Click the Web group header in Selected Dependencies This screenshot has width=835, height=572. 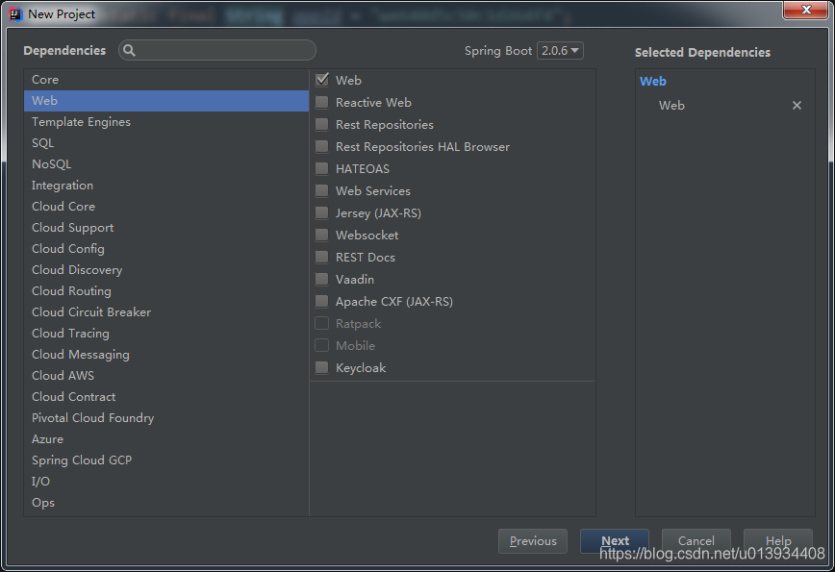(653, 82)
